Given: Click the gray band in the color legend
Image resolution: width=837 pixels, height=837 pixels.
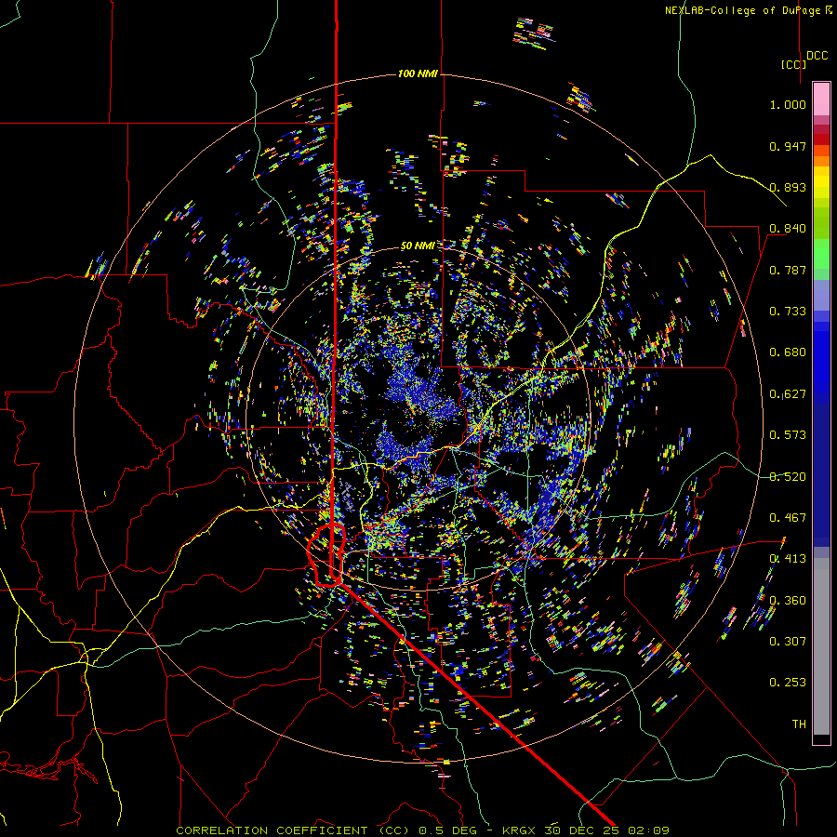Looking at the screenshot, I should tap(821, 646).
